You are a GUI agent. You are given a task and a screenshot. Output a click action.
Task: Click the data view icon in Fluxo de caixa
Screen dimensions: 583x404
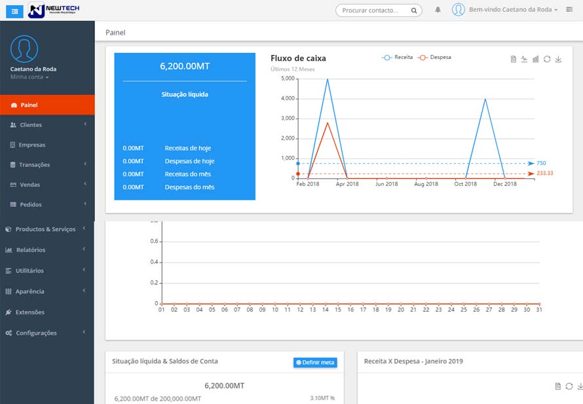click(x=514, y=59)
